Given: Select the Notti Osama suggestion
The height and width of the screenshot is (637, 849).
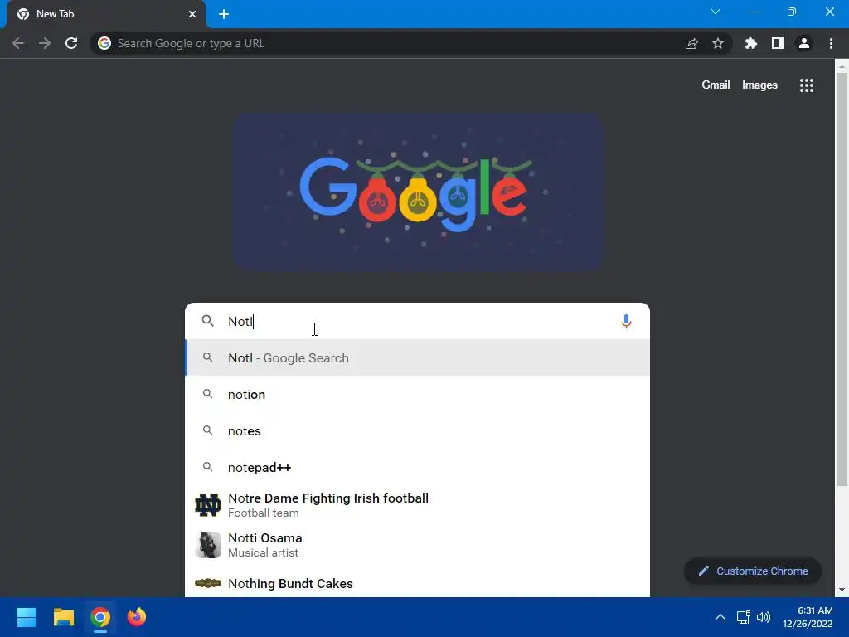Looking at the screenshot, I should tap(417, 545).
